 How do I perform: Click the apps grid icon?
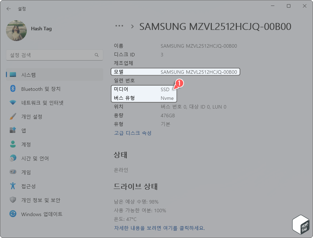[13, 130]
